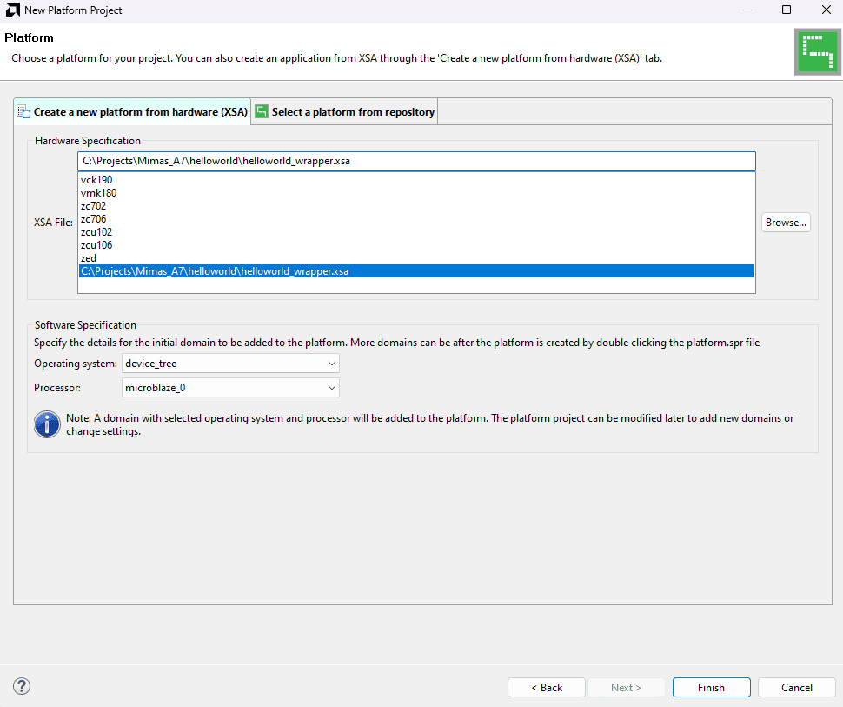Expand the Processor microblaze_0 dropdown

[x=230, y=387]
